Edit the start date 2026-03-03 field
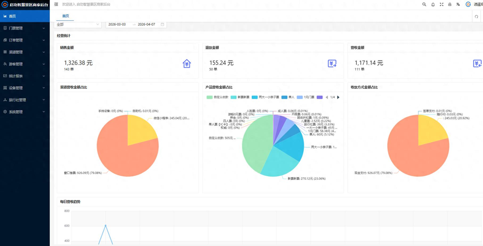483x246 pixels. [x=117, y=24]
